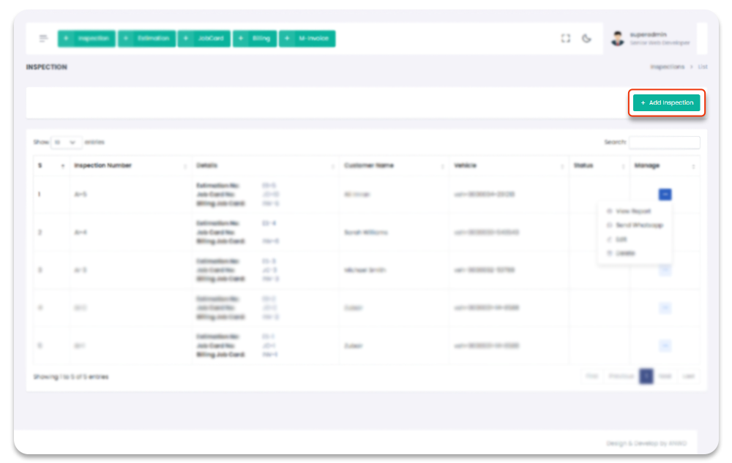Choose Send Whatsapp in the manage menu

coord(638,225)
